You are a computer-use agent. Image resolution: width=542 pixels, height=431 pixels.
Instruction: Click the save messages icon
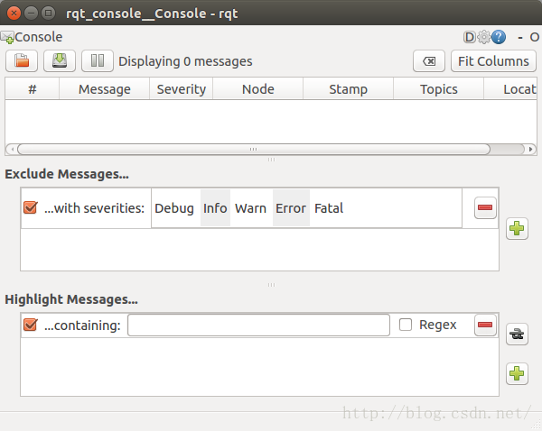59,61
